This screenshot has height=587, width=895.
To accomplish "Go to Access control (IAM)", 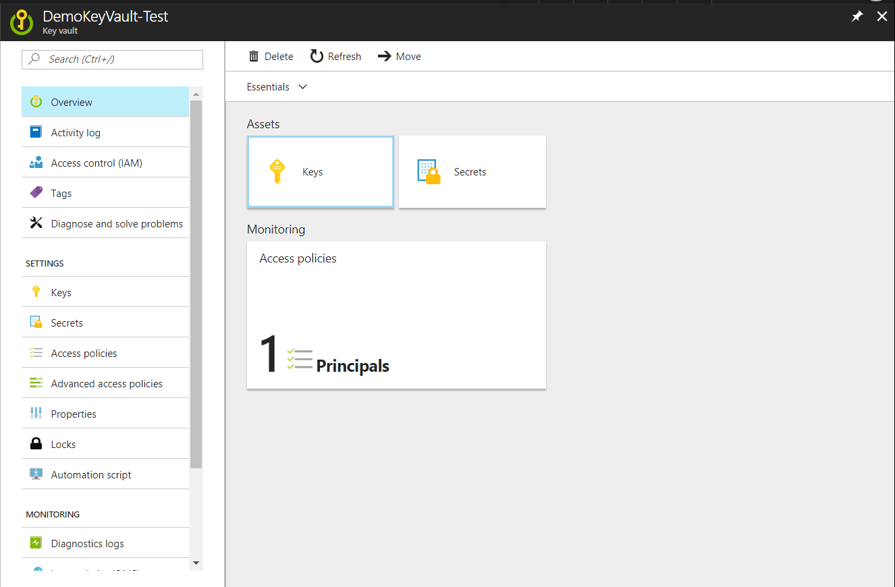I will click(x=105, y=163).
